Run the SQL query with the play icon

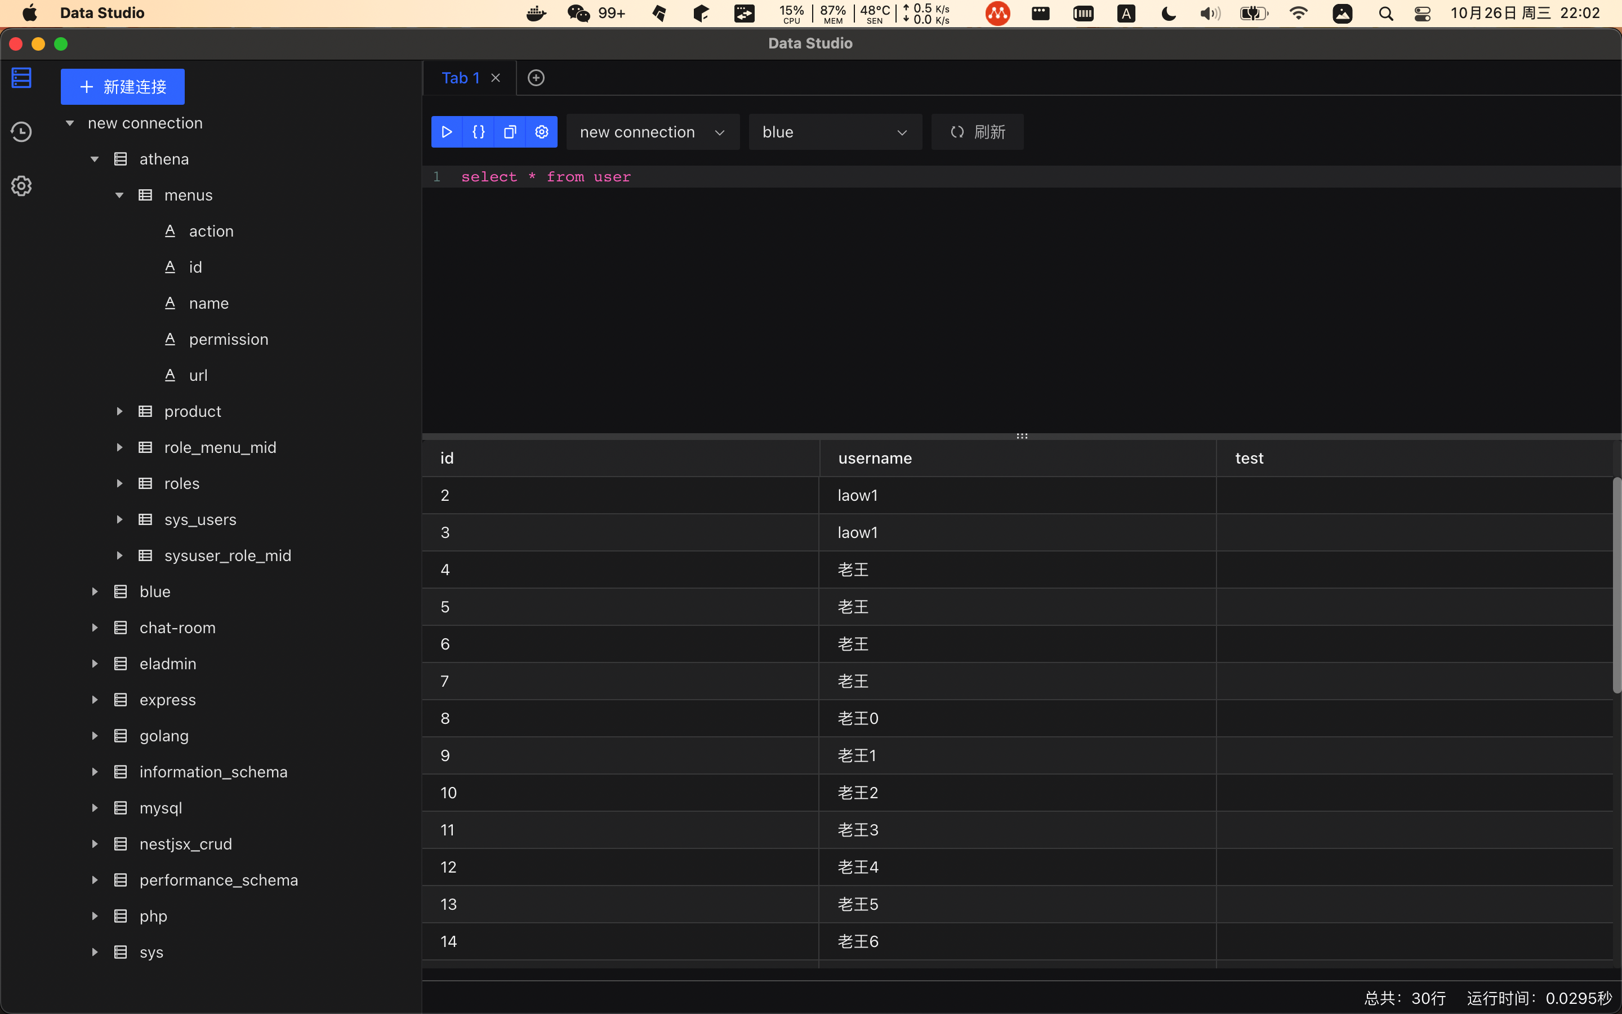(x=447, y=131)
